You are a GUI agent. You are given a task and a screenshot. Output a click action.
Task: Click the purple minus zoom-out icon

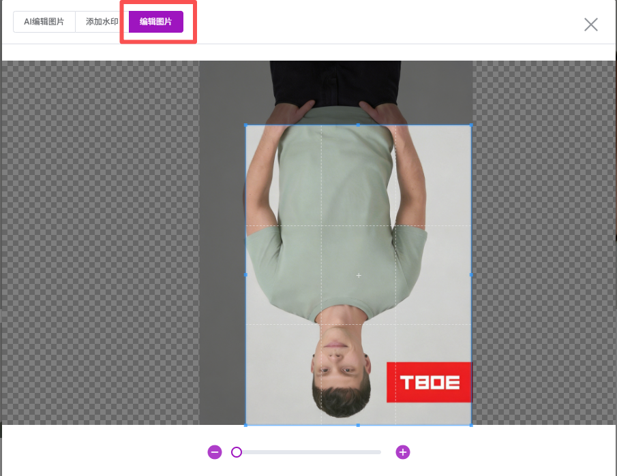pos(215,452)
